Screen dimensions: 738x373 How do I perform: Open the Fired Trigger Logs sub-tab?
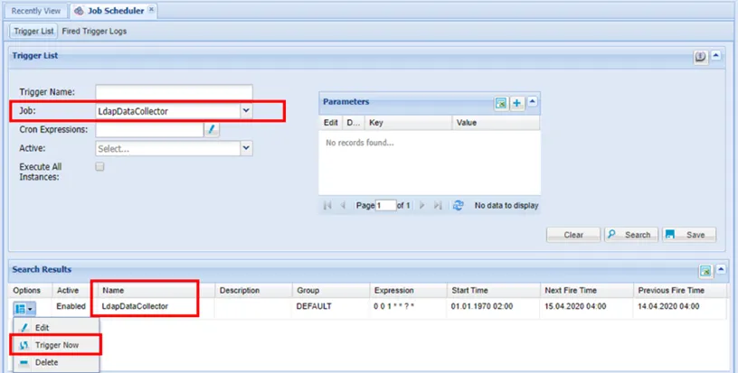tap(94, 32)
